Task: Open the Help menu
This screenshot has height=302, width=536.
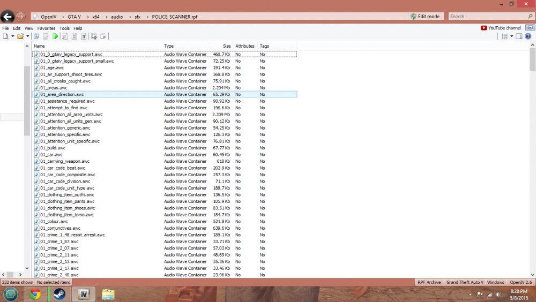Action: click(x=78, y=28)
